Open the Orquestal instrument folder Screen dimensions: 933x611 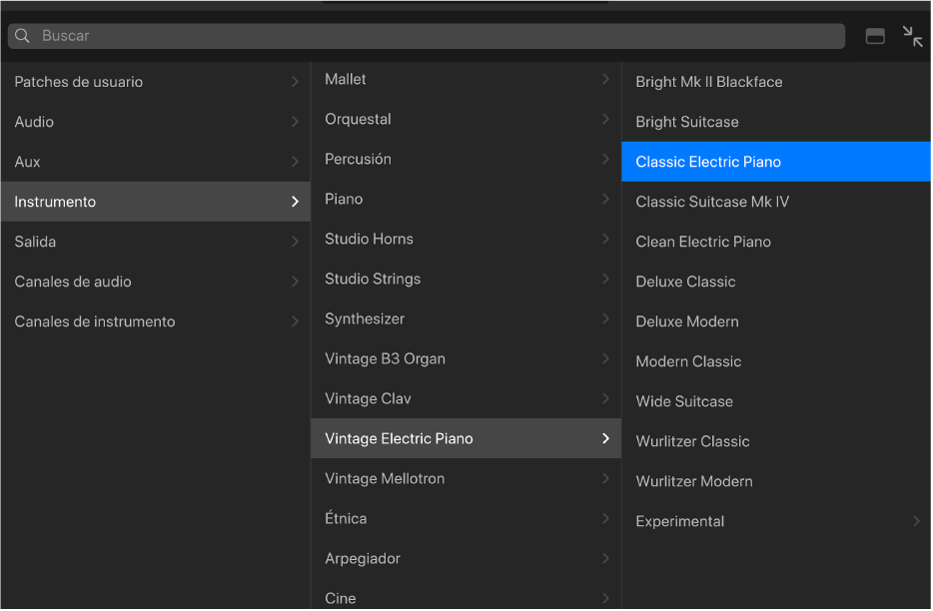(x=466, y=119)
